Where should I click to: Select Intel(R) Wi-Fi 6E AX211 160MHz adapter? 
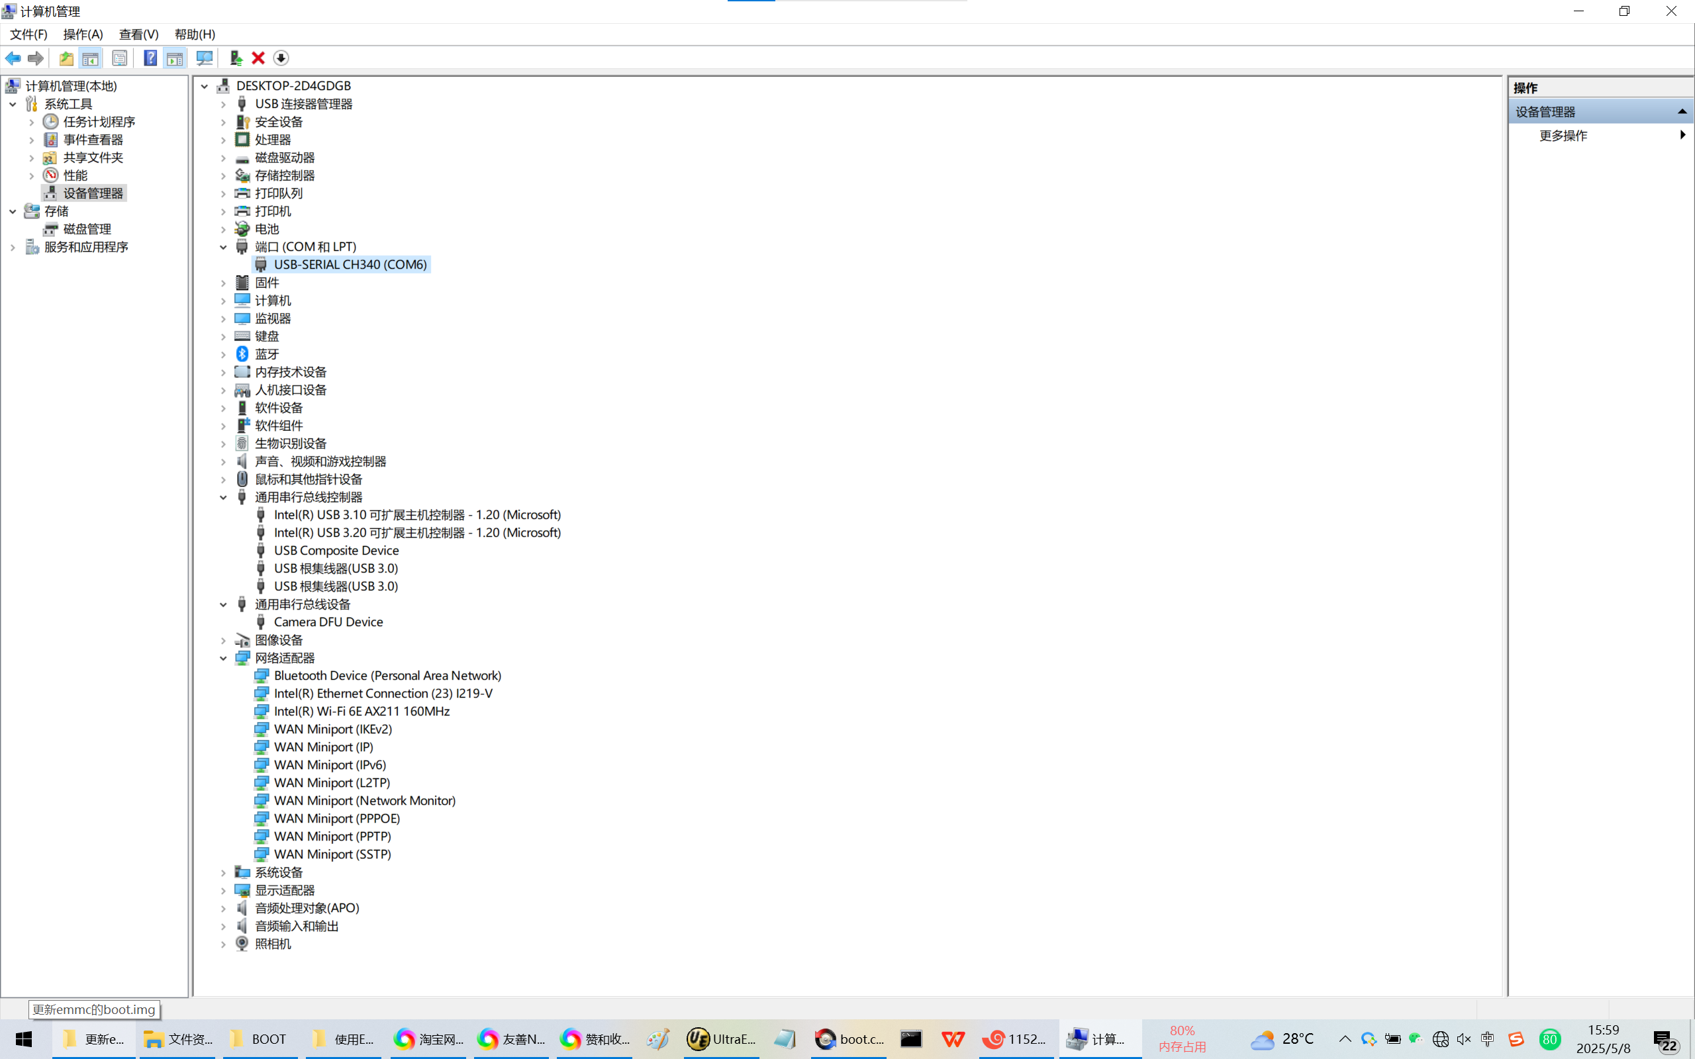pos(362,711)
